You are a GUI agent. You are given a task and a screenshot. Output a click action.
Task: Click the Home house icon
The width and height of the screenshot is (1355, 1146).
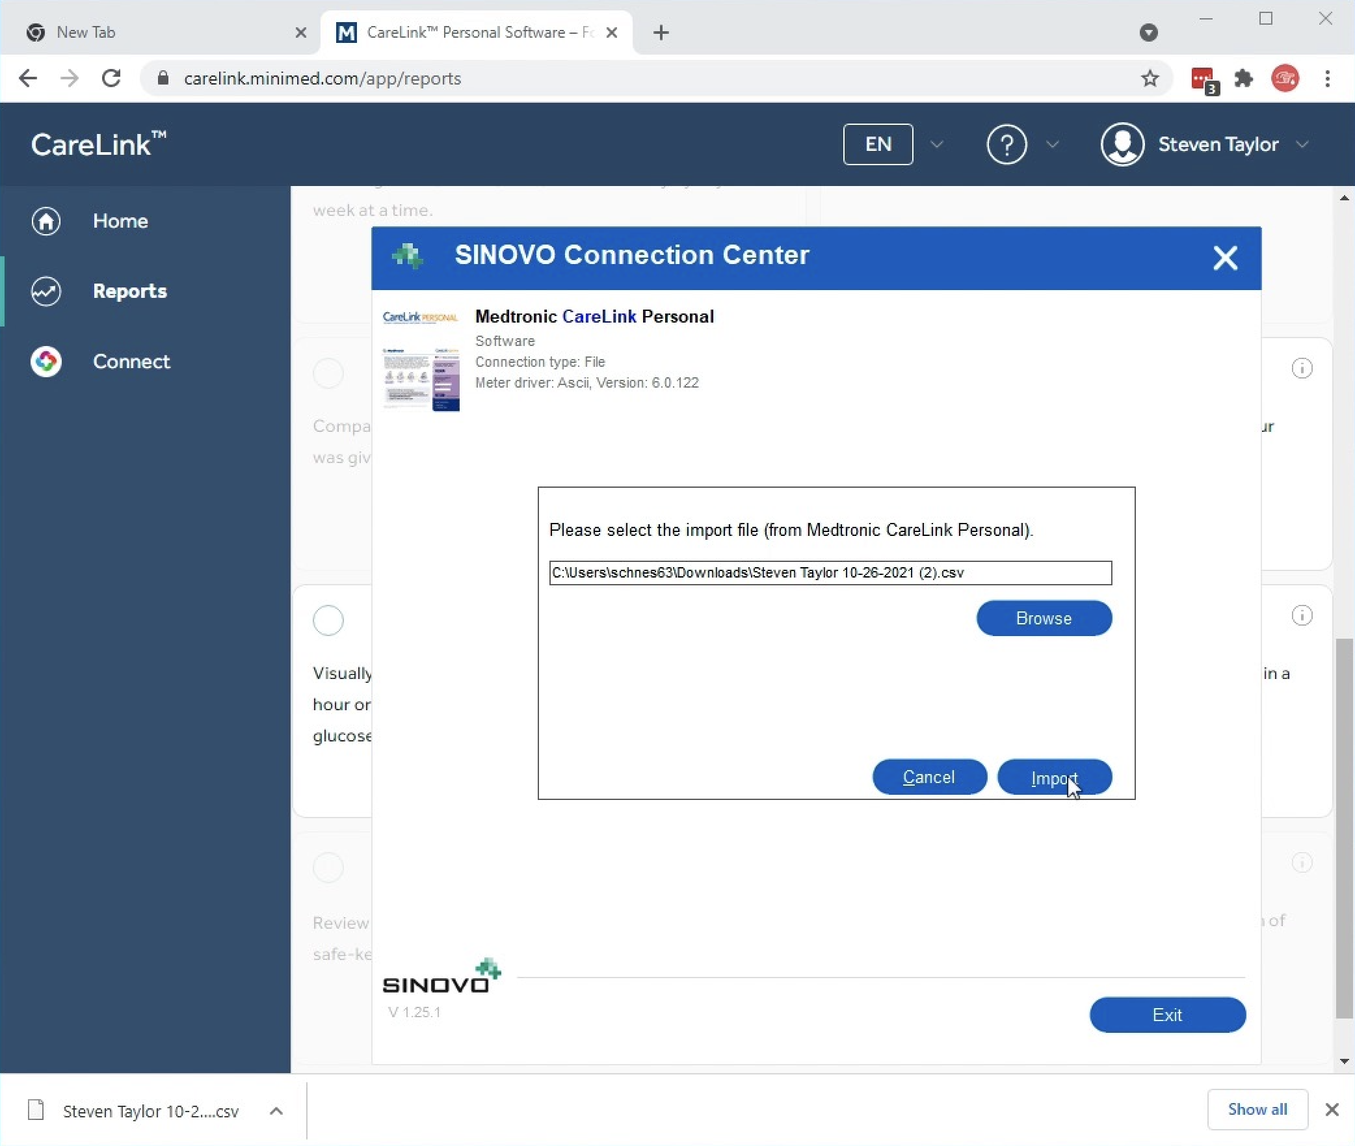click(46, 221)
